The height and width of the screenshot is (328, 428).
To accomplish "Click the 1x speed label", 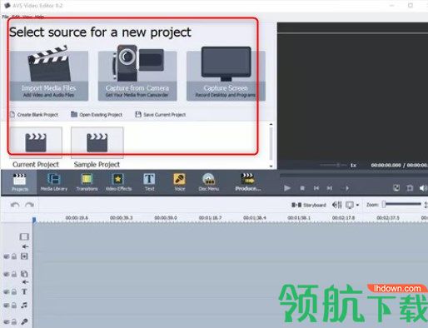I will pos(353,166).
